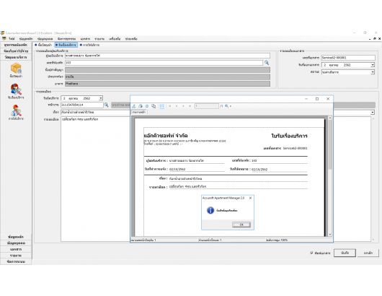Click the search magnifier next to code 3111547954114

pos(107,105)
